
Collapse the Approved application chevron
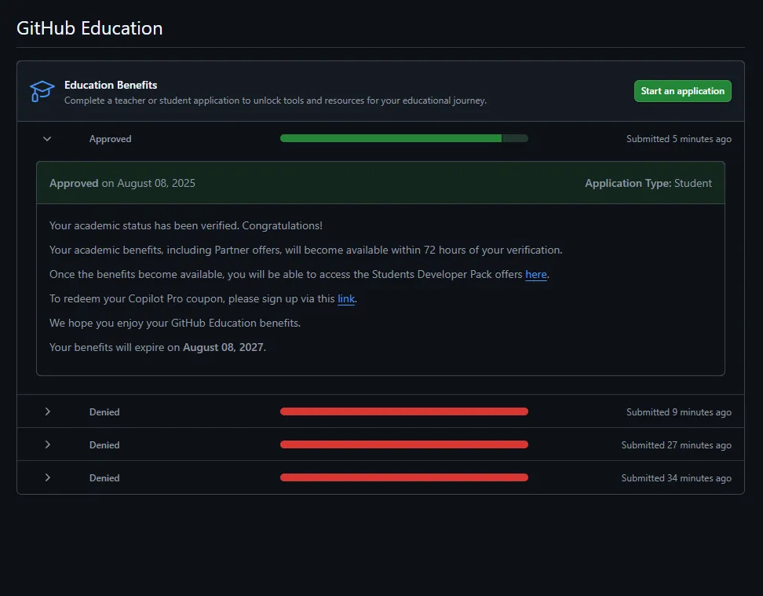coord(47,139)
